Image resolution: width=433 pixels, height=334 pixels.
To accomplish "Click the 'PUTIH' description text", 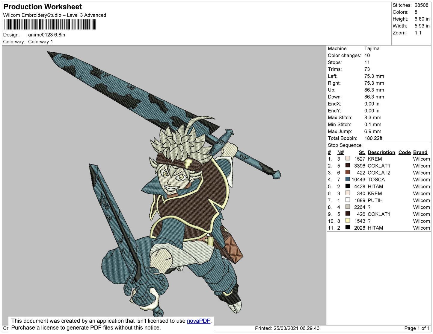I will (375, 200).
